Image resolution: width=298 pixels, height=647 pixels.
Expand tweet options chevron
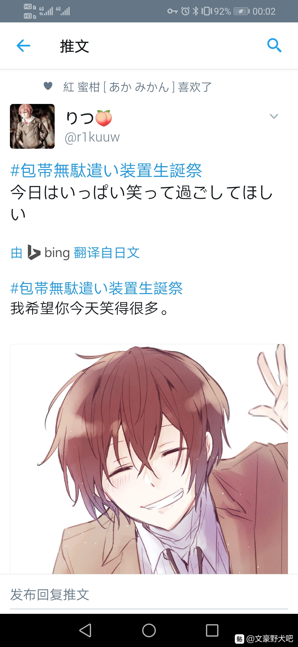coord(274,116)
